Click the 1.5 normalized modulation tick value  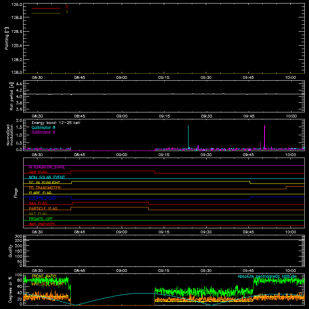pyautogui.click(x=19, y=127)
